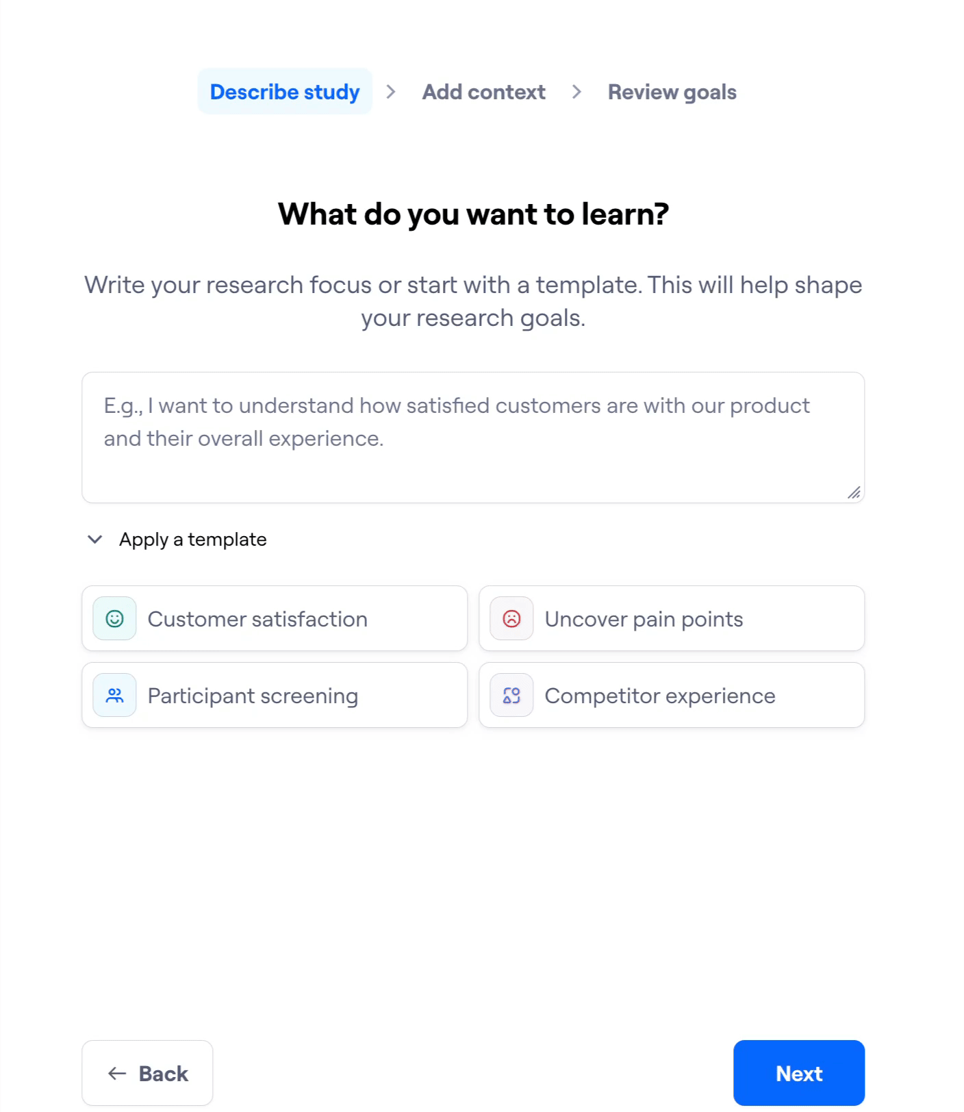964x1112 pixels.
Task: Click the green smiley Customer satisfaction icon
Action: tap(114, 619)
